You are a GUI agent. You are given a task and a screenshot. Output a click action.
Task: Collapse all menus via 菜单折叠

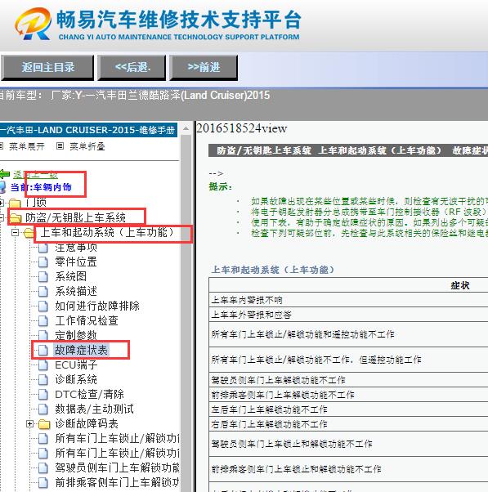coord(87,146)
